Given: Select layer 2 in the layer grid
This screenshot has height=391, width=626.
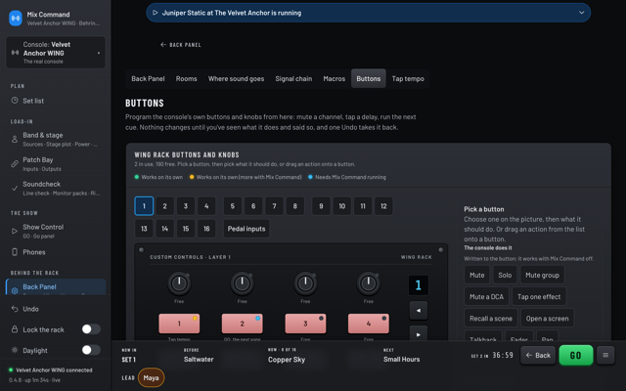Looking at the screenshot, I should (165, 206).
